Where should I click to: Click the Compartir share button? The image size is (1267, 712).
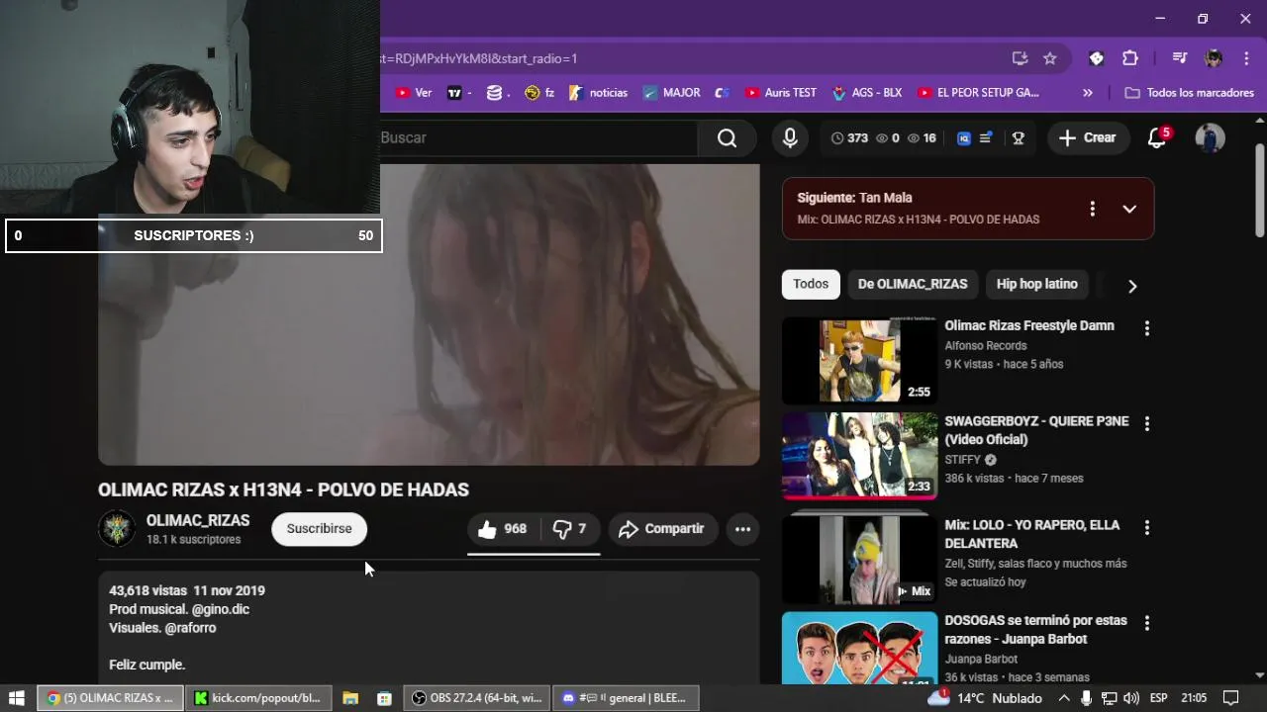pyautogui.click(x=661, y=529)
